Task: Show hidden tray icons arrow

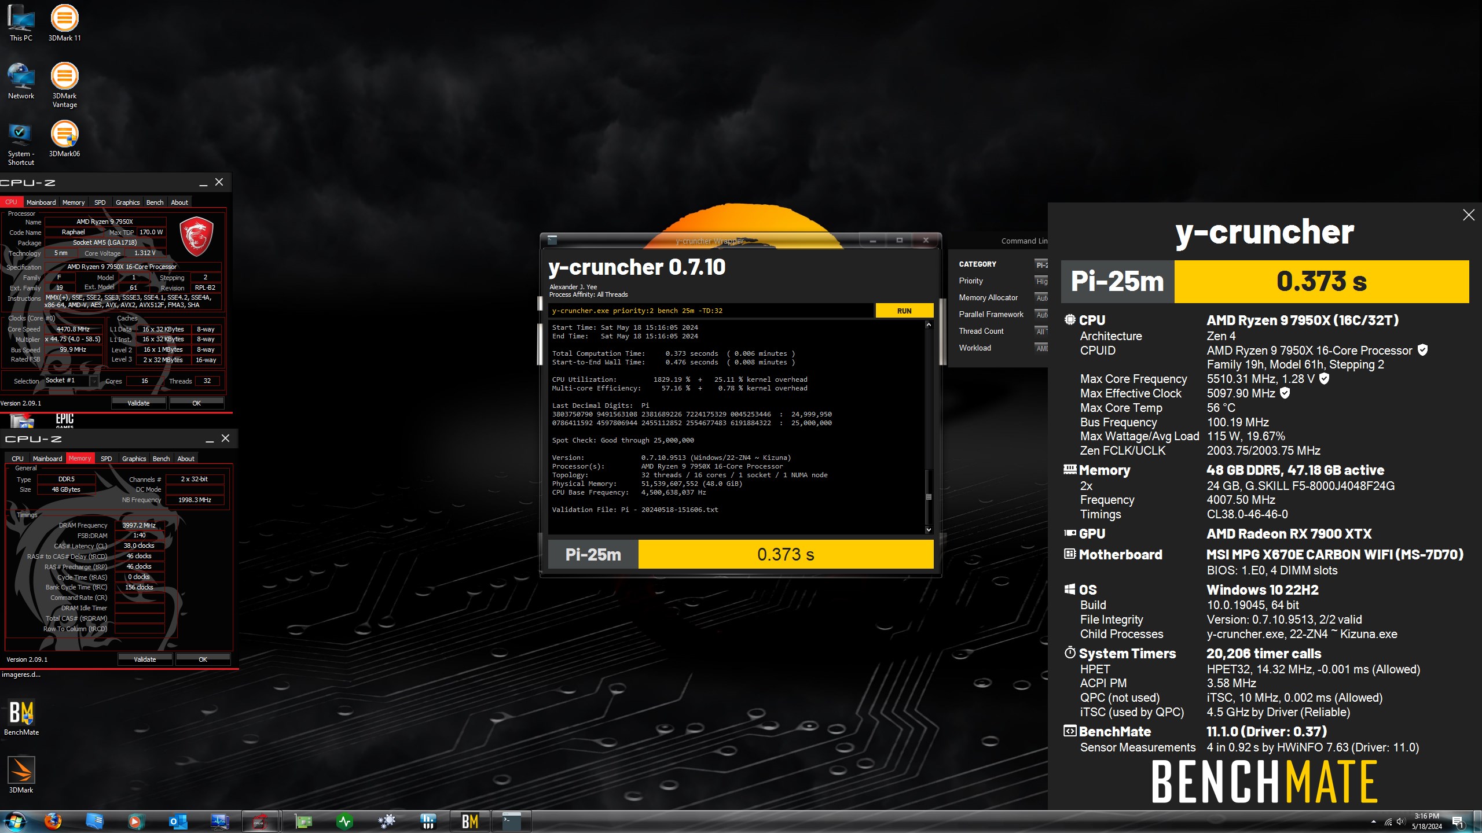Action: 1374,821
